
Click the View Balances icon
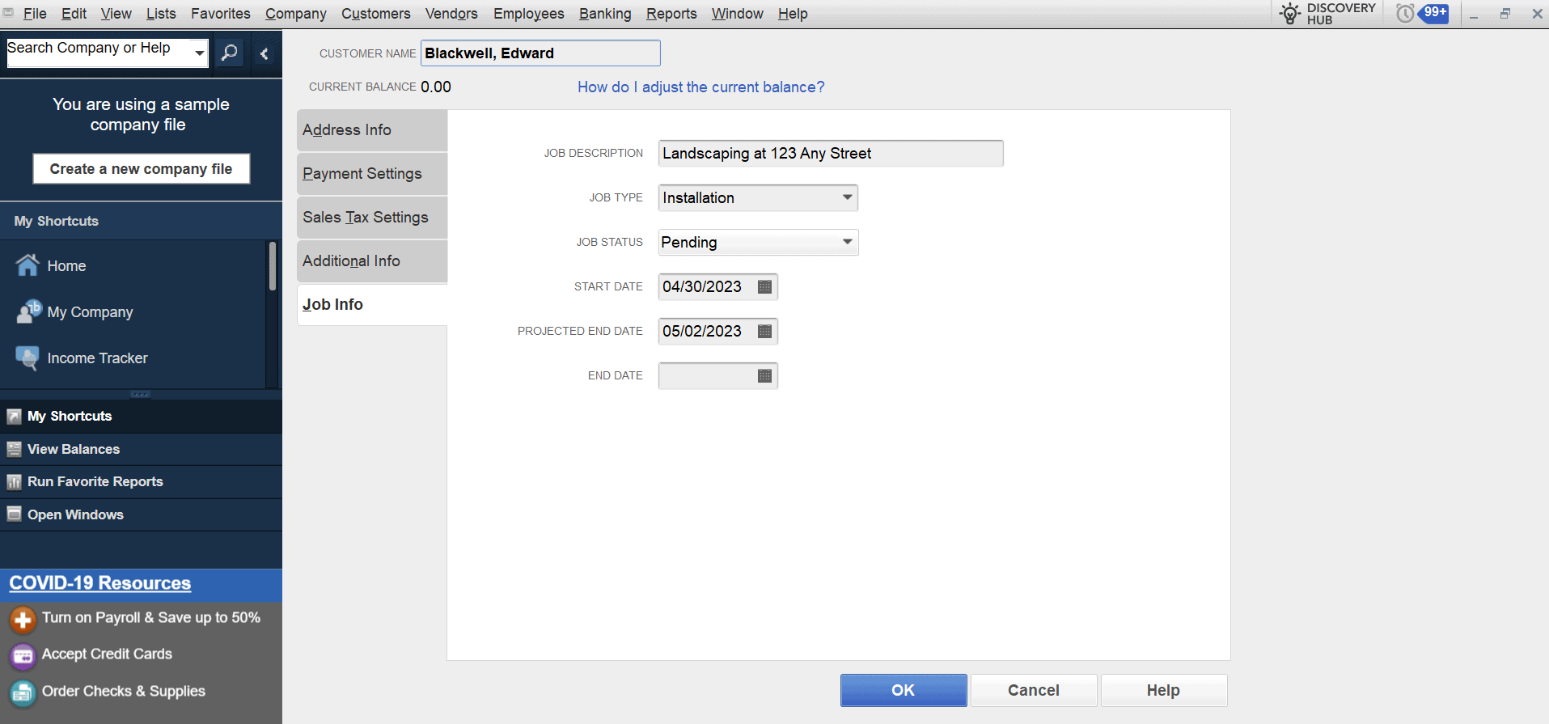click(14, 449)
